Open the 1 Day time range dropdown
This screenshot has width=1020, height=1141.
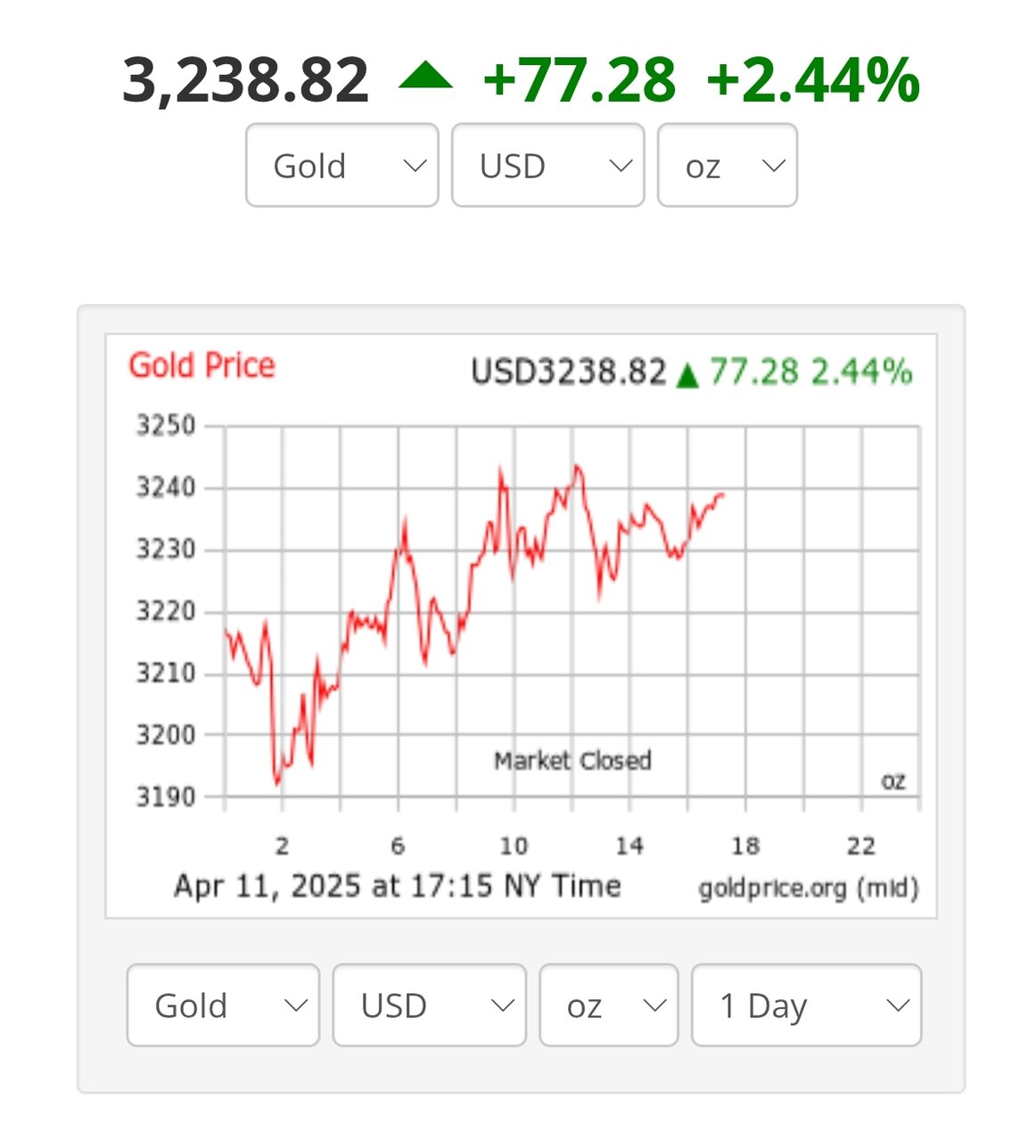[x=806, y=1006]
